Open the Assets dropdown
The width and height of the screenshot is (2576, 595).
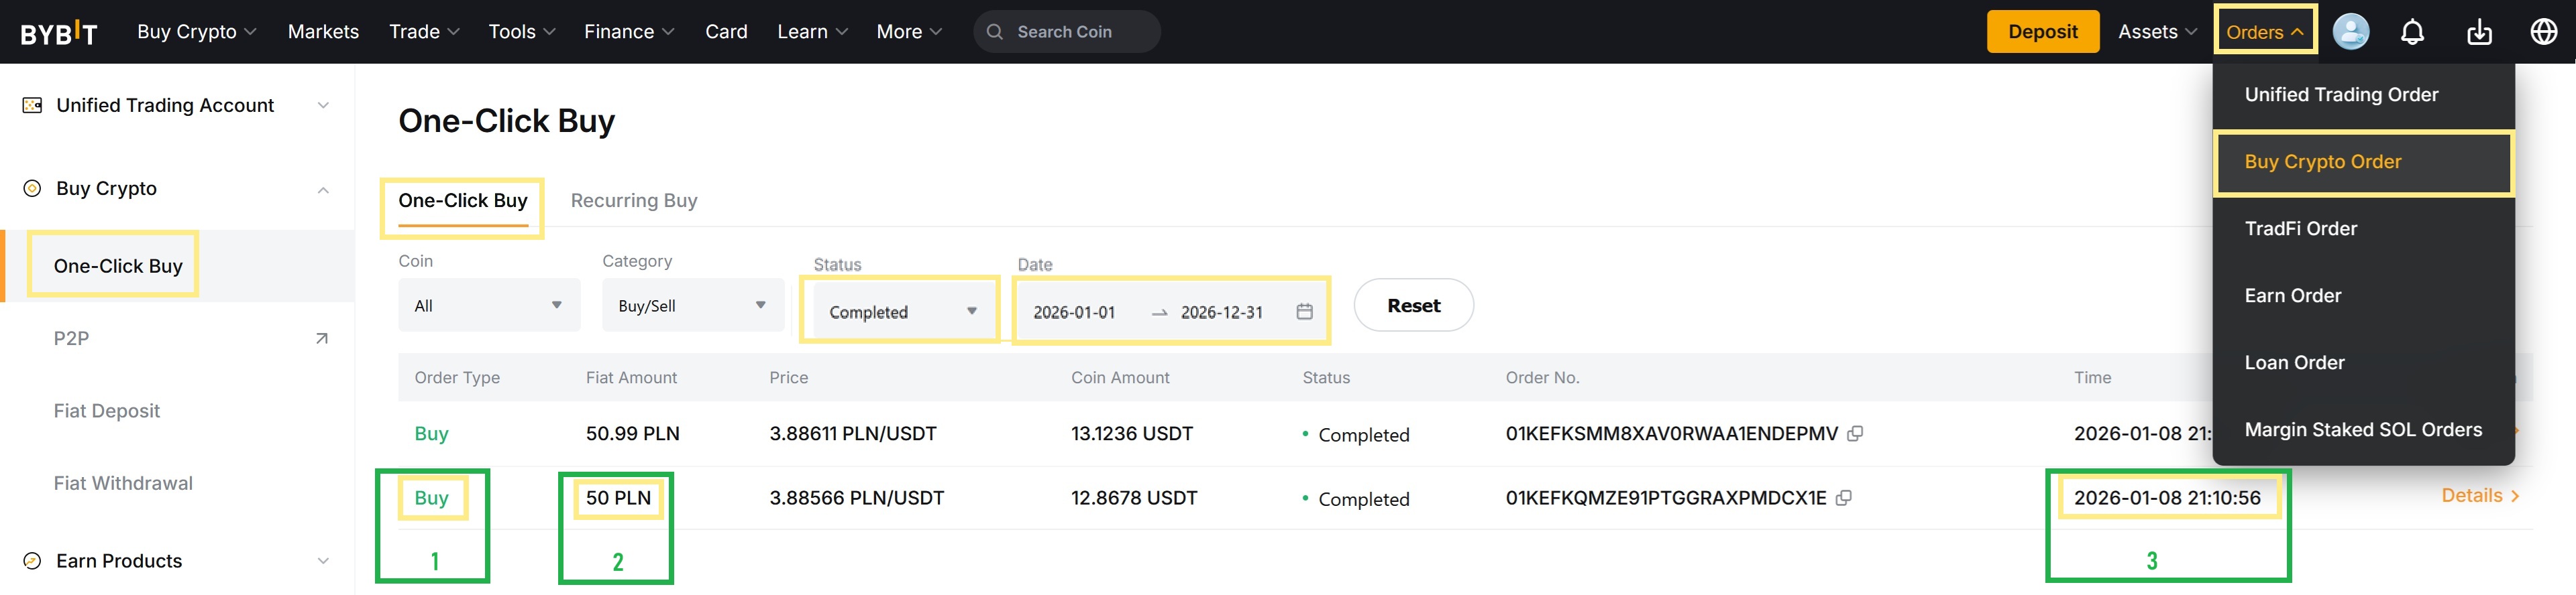click(2157, 32)
